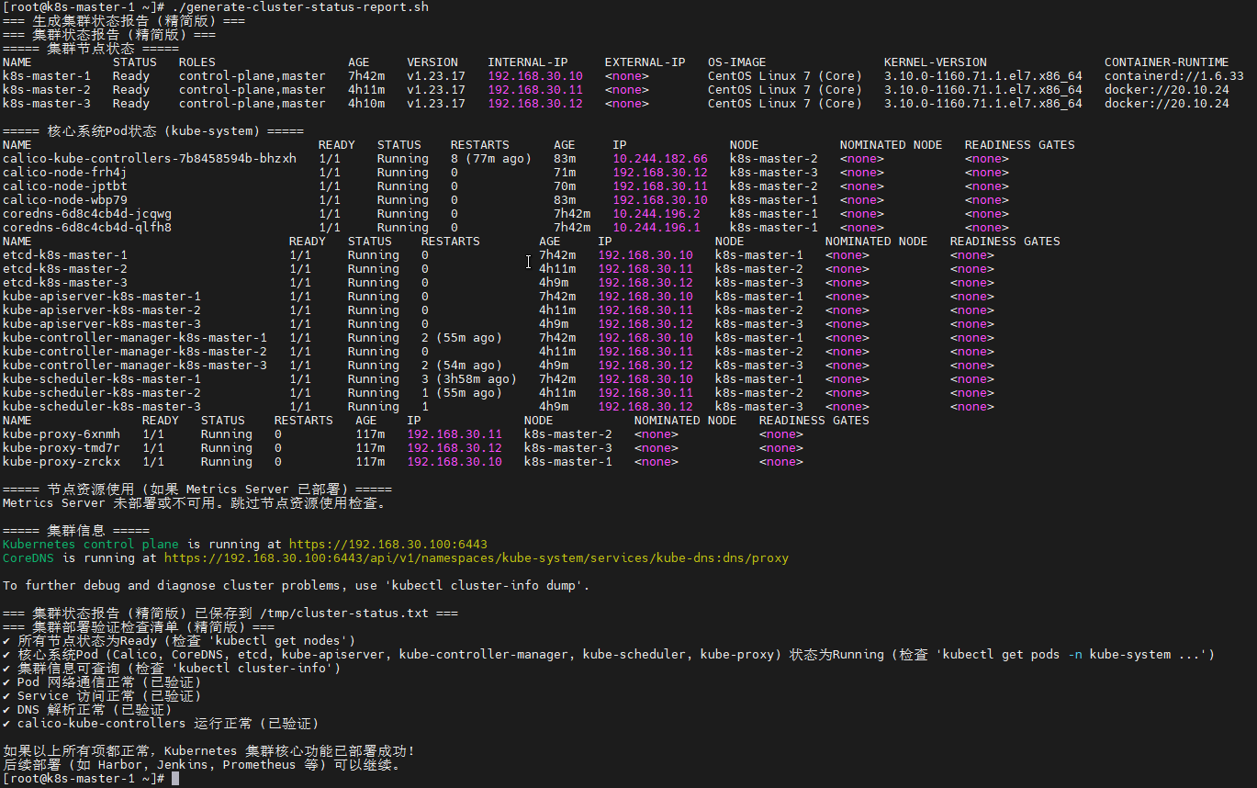Viewport: 1257px width, 788px height.
Task: Select the kube-scheduler-k8s-master-3 pod name
Action: (x=102, y=407)
